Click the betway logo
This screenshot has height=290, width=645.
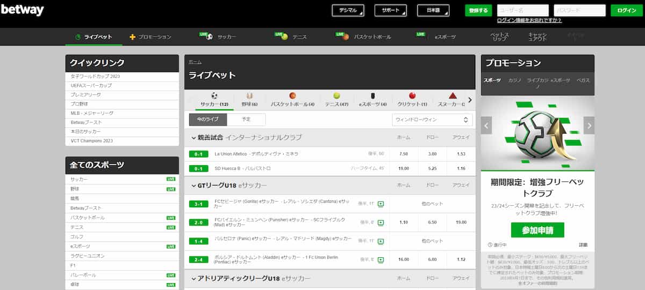22,10
